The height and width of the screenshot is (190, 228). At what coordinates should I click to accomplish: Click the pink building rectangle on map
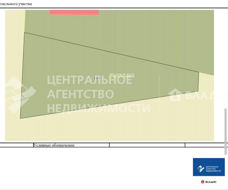(74, 12)
